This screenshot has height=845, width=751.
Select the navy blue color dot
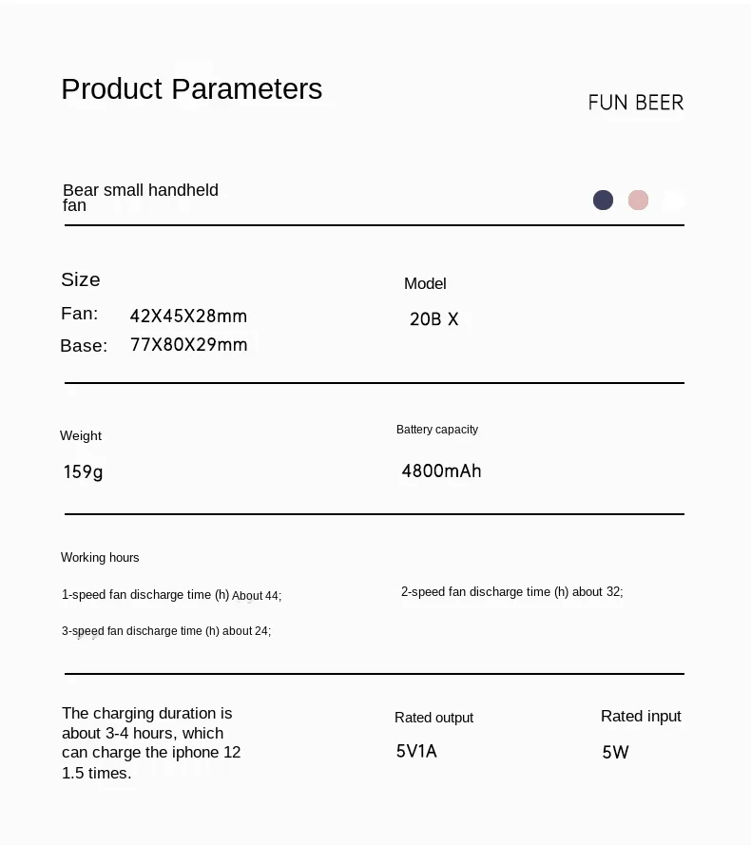tap(603, 200)
